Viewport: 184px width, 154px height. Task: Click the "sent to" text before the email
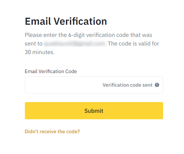[33, 44]
